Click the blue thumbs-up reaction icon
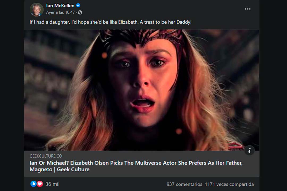287x191 pixels. (x=33, y=184)
